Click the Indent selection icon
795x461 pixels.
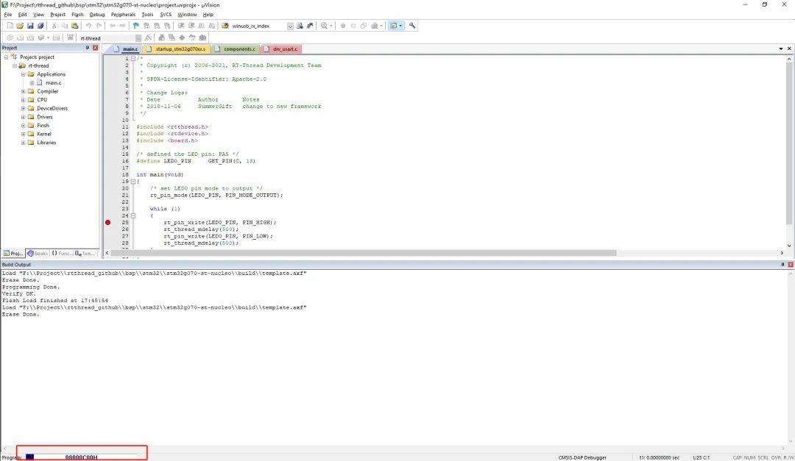(180, 26)
